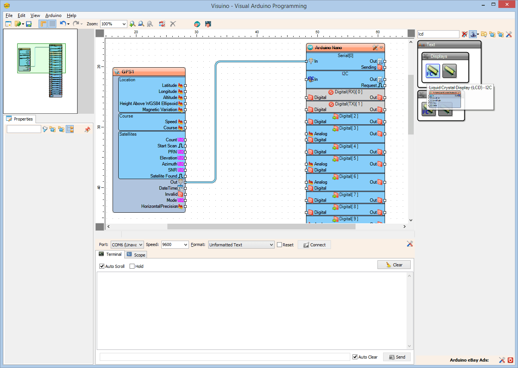Click the Connect button
This screenshot has height=368, width=518.
pyautogui.click(x=314, y=244)
